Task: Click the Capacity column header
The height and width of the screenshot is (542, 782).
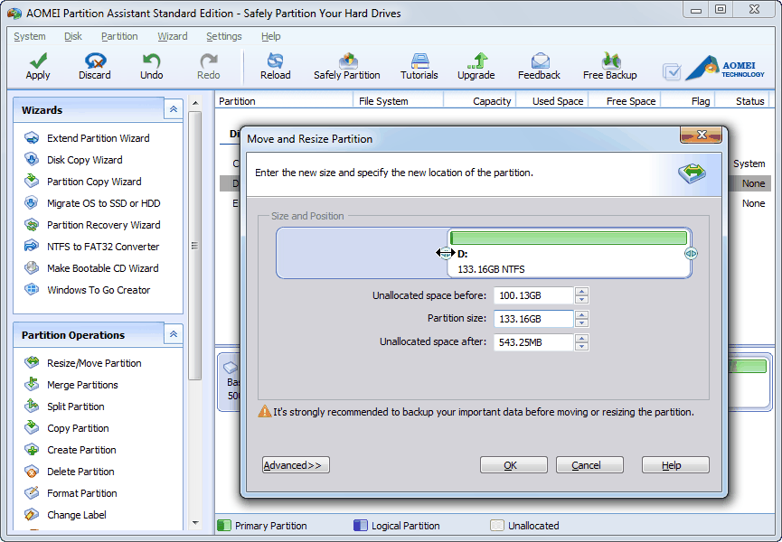Action: (479, 101)
